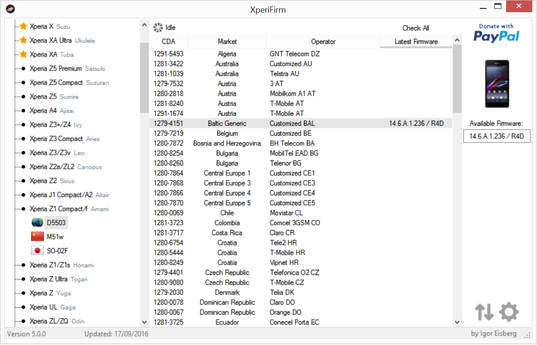The image size is (537, 345).
Task: Select Central Europe 1 Customized CE1 row
Action: tap(301, 173)
